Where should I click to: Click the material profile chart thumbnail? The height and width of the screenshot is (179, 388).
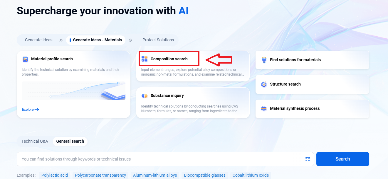click(73, 91)
